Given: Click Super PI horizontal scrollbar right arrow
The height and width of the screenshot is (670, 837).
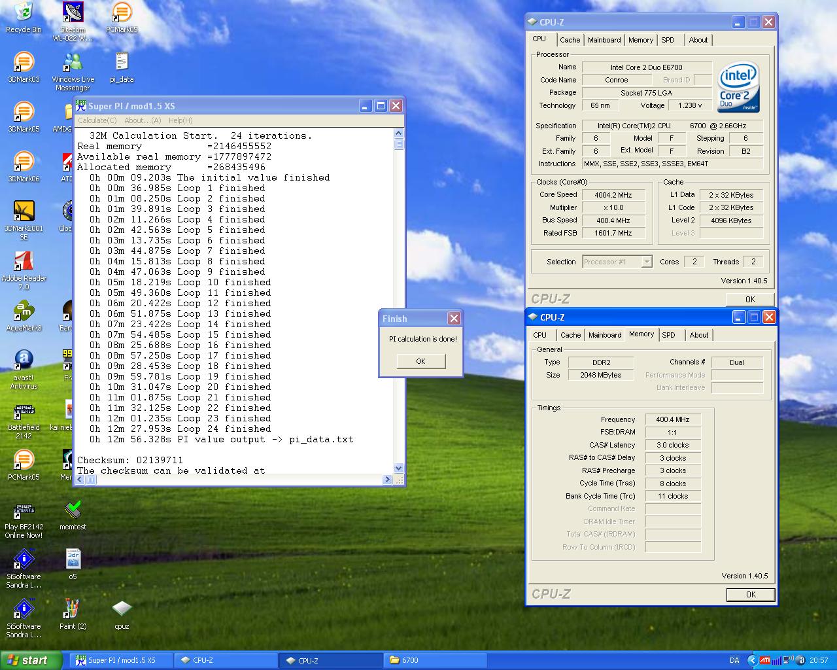Looking at the screenshot, I should tap(388, 480).
